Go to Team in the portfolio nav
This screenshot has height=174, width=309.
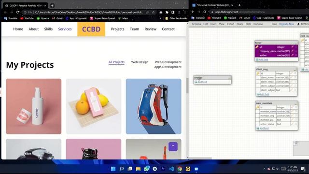click(x=134, y=29)
